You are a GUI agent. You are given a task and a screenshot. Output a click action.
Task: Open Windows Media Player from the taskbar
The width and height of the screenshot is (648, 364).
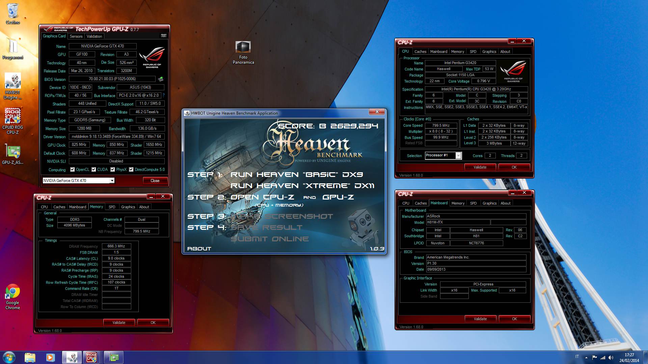click(x=50, y=357)
